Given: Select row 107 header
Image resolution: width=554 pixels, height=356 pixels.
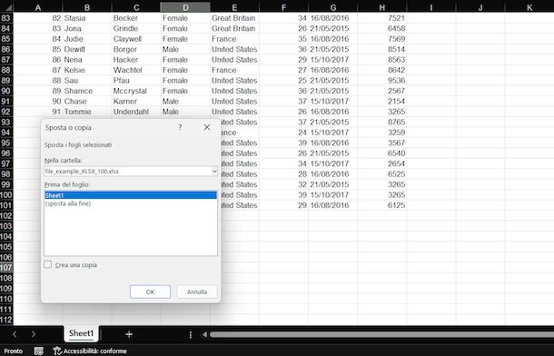Looking at the screenshot, I should tap(6, 268).
